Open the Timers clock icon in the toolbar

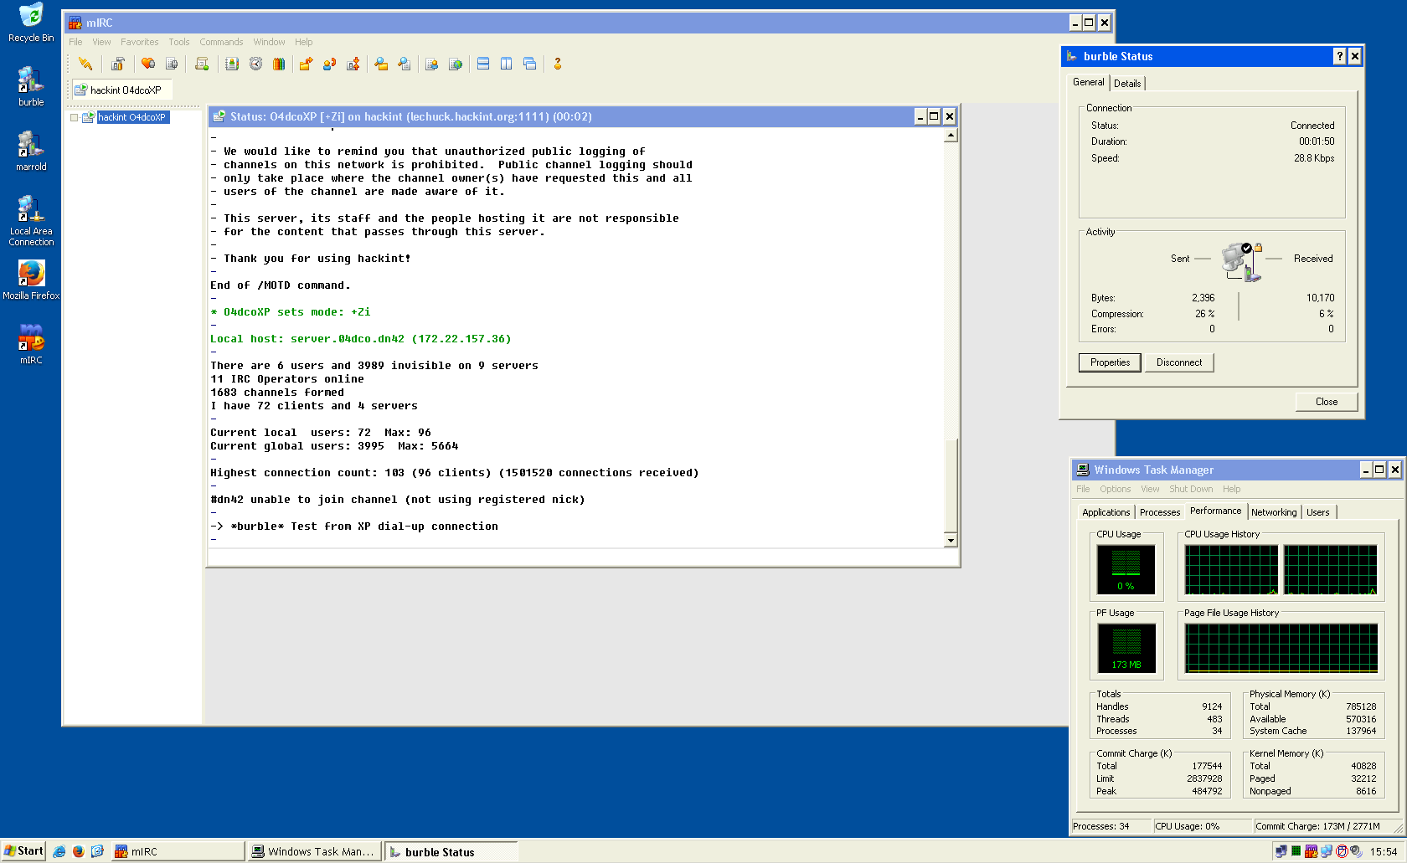255,64
